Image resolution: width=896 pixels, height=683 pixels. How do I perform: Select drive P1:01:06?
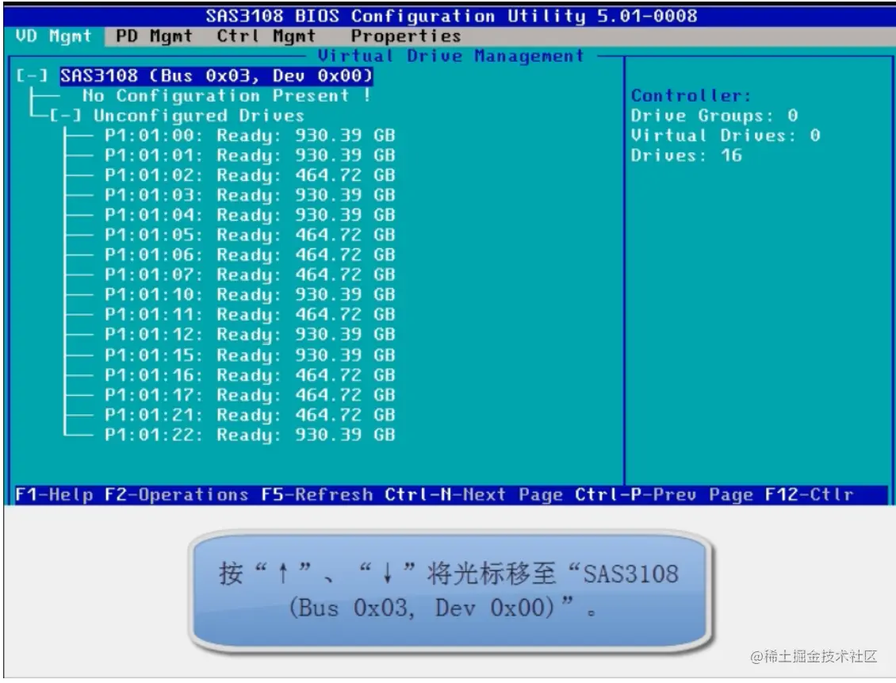(250, 255)
